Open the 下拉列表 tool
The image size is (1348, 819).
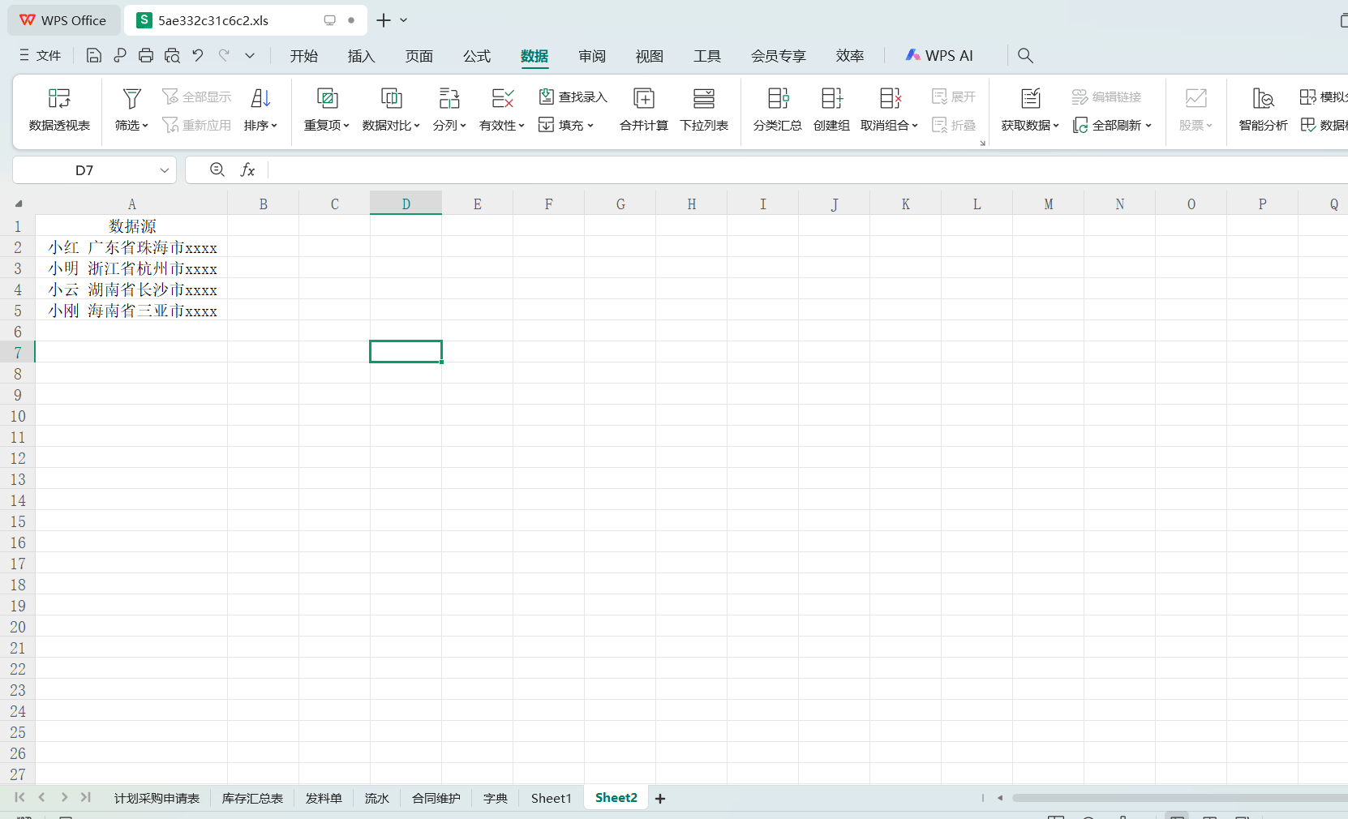702,109
